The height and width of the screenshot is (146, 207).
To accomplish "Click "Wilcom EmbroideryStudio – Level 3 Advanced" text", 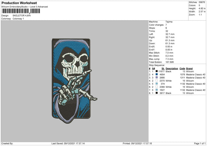I will coord(24,7).
